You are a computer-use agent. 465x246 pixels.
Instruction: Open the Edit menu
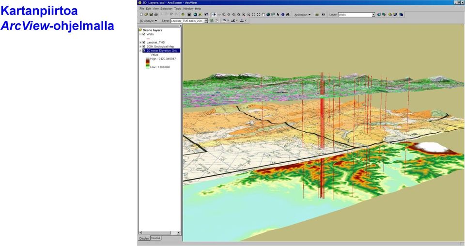point(148,9)
